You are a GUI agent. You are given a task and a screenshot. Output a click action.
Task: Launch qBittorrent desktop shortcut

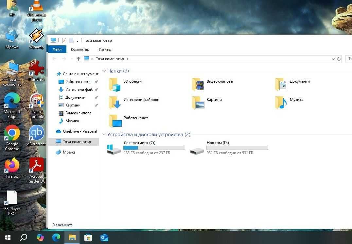[x=36, y=135]
